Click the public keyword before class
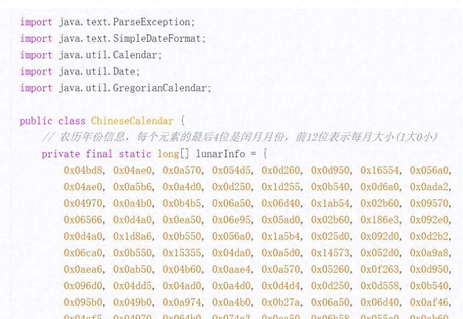Image resolution: width=463 pixels, height=319 pixels. click(x=36, y=121)
